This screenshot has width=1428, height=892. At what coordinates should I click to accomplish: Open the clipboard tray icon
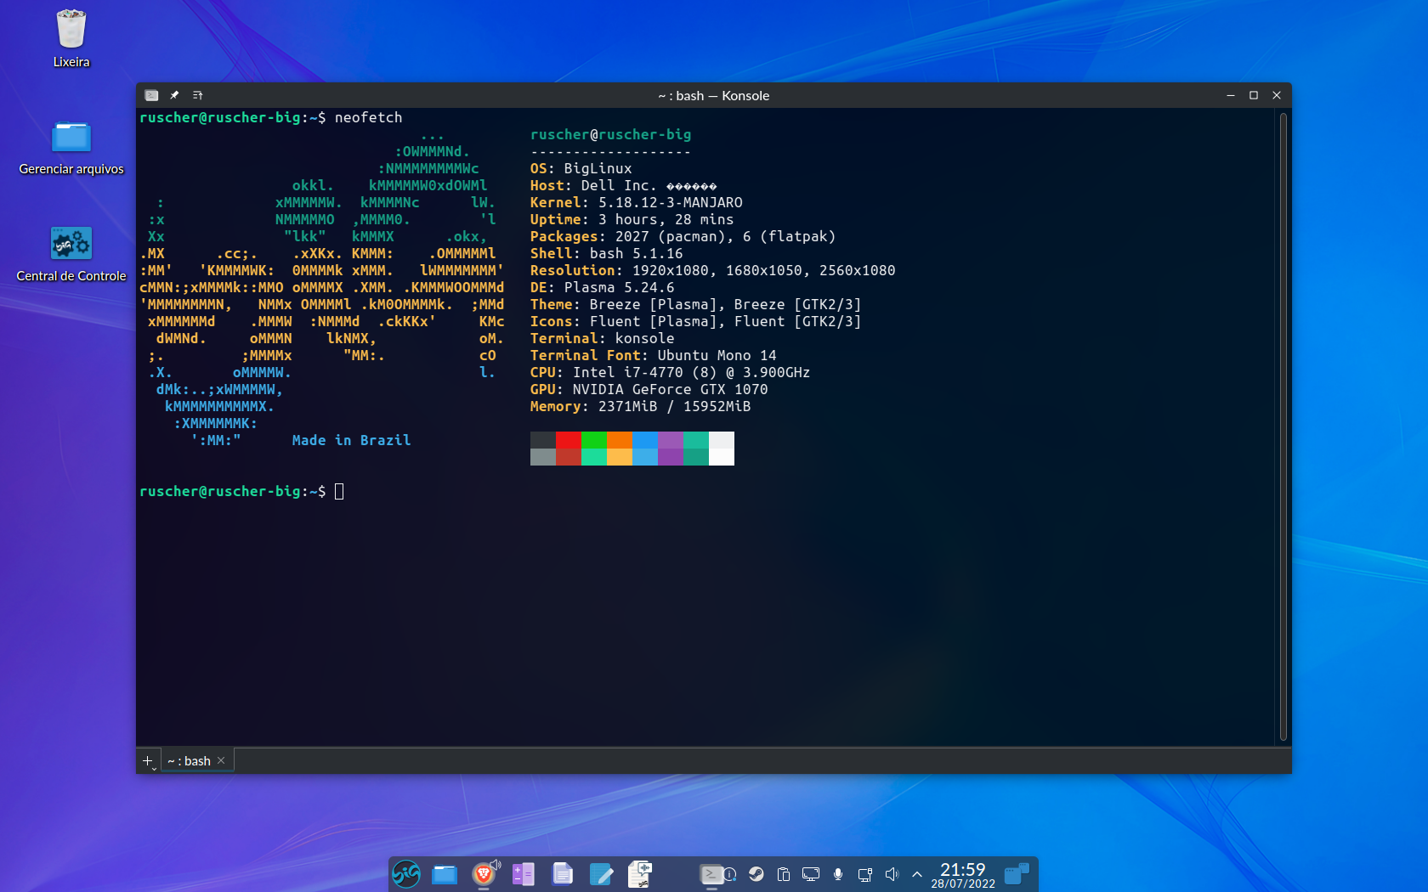tap(784, 874)
